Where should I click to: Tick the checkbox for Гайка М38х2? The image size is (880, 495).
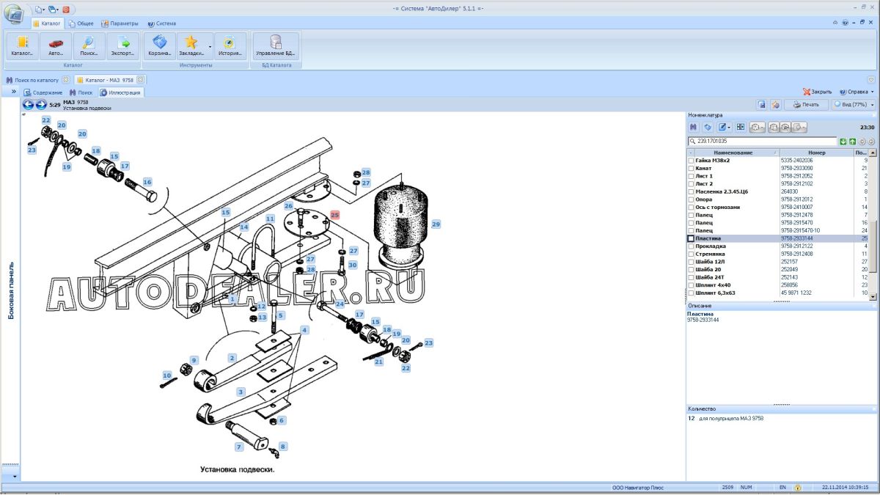(x=690, y=161)
